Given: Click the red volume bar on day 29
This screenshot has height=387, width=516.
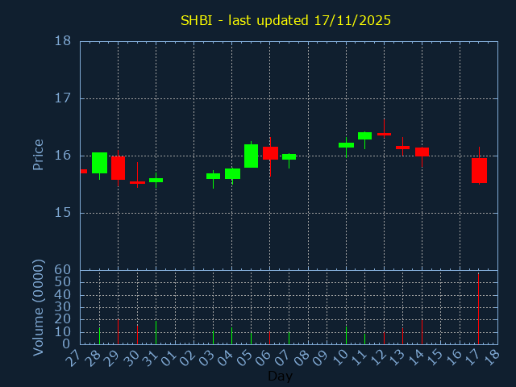Looking at the screenshot, I should 118,331.
